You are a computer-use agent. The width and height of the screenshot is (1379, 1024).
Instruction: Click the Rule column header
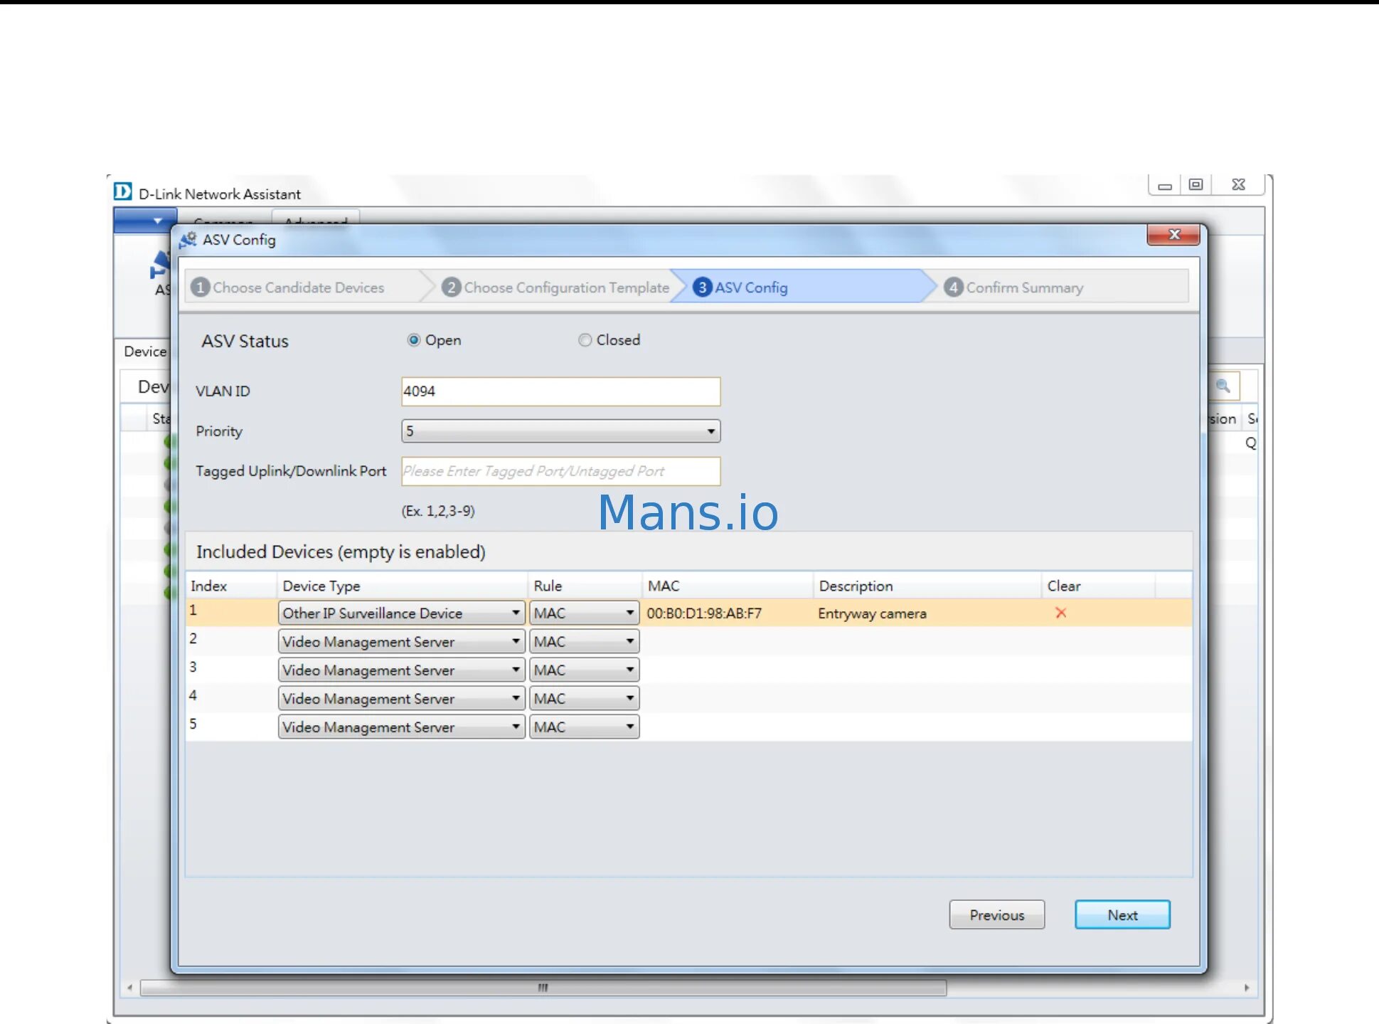click(x=585, y=586)
